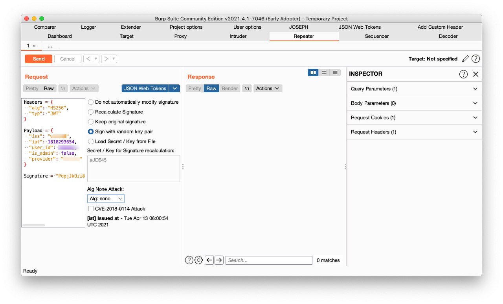
Task: Go to previous search match arrow
Action: pyautogui.click(x=209, y=260)
